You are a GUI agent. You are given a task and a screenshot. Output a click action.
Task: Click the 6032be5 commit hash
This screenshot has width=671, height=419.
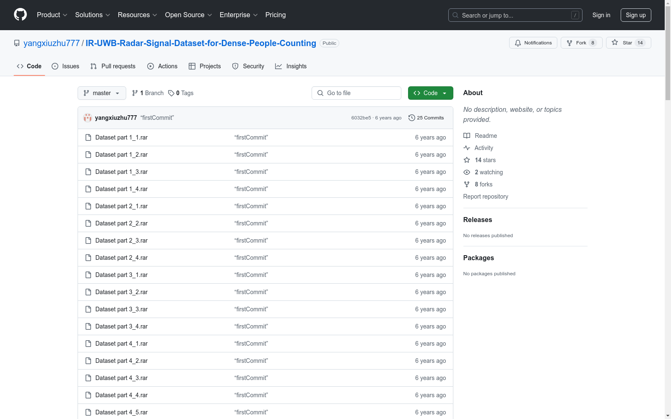point(361,118)
